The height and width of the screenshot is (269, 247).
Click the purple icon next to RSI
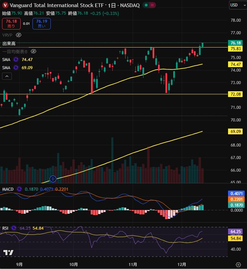[x=14, y=228]
